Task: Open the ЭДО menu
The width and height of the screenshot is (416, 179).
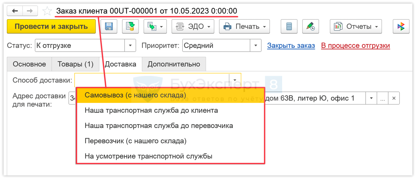Action: (x=193, y=26)
